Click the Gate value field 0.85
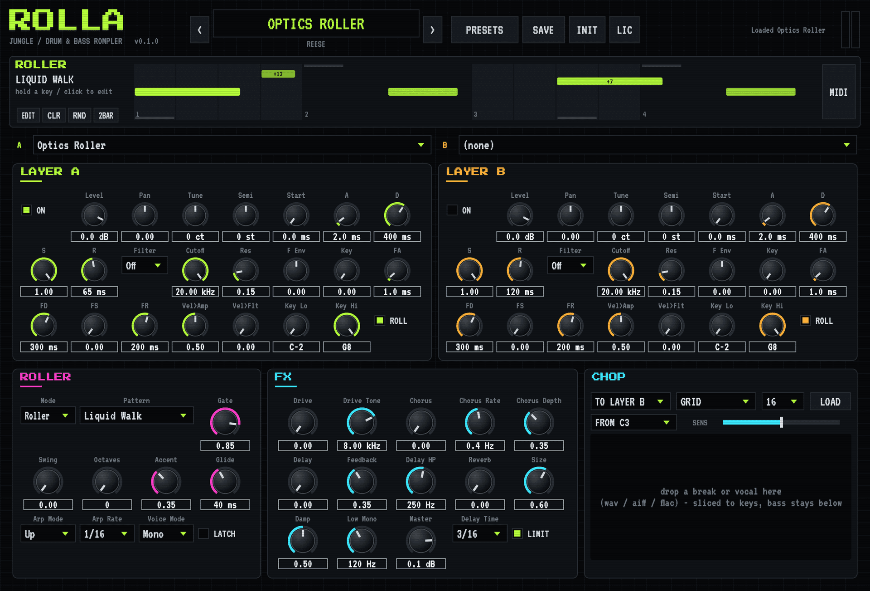 coord(225,445)
